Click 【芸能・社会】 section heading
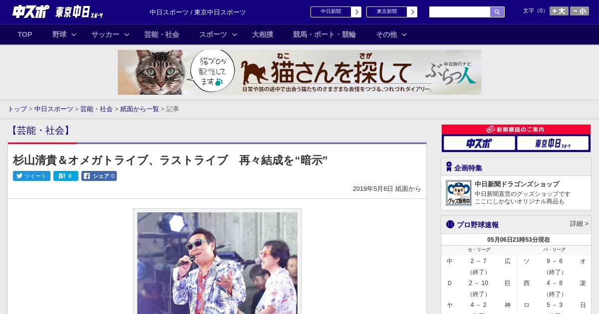This screenshot has width=599, height=314. [40, 131]
